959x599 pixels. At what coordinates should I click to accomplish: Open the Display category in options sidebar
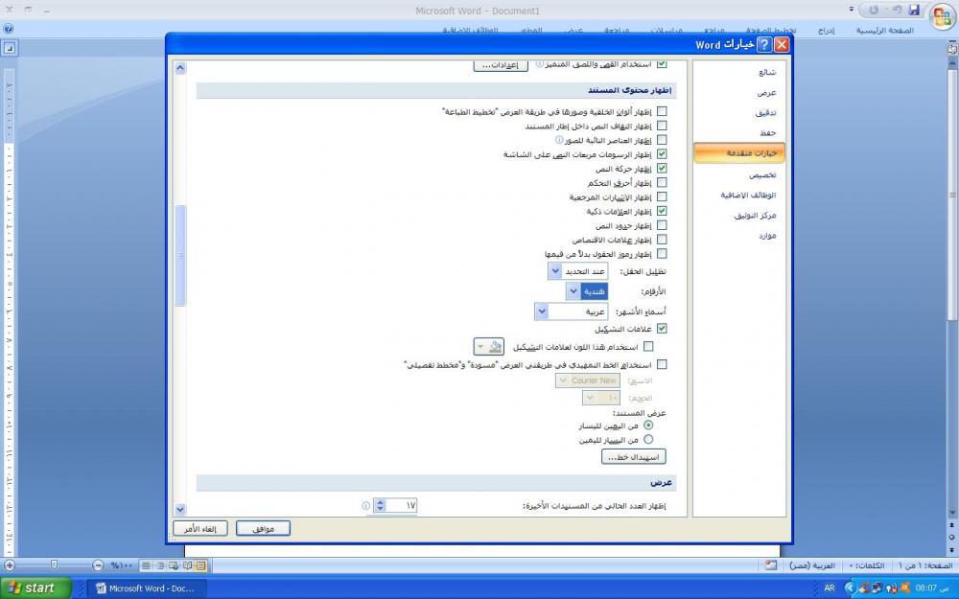pyautogui.click(x=739, y=92)
